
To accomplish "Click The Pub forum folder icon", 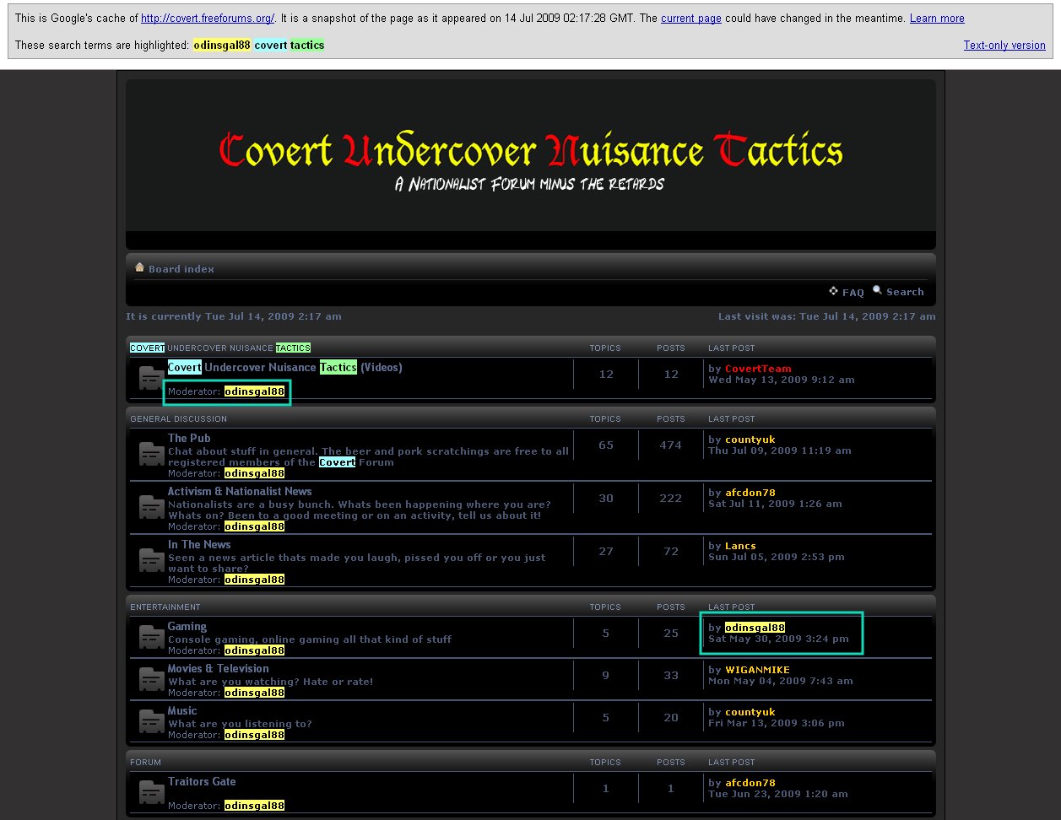I will pyautogui.click(x=152, y=454).
